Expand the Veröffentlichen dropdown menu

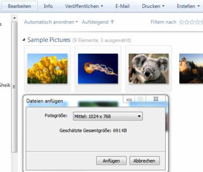coord(84,6)
